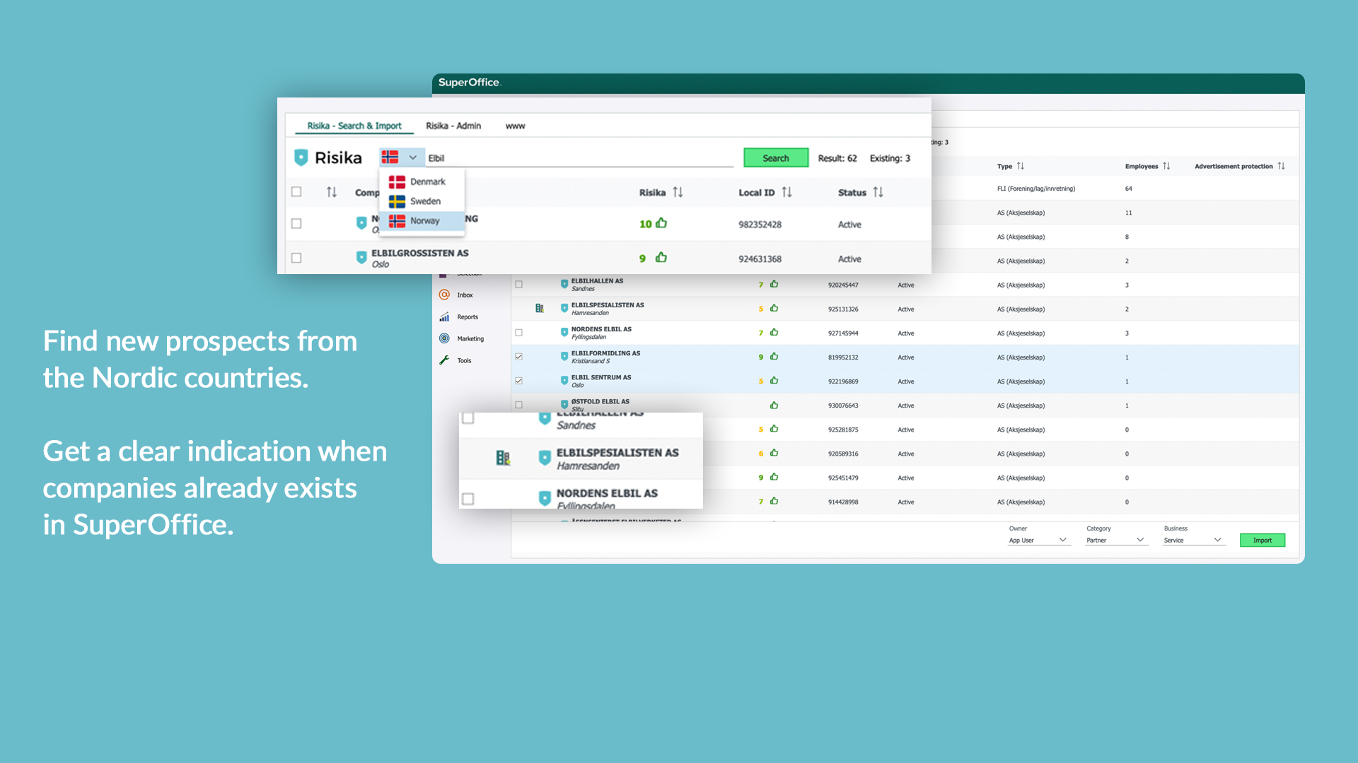Open the Reports chart icon in sidebar
The height and width of the screenshot is (763, 1358).
point(444,317)
